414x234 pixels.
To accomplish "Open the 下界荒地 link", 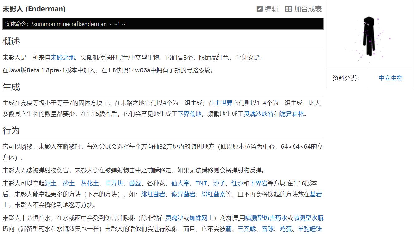I will 189,114.
